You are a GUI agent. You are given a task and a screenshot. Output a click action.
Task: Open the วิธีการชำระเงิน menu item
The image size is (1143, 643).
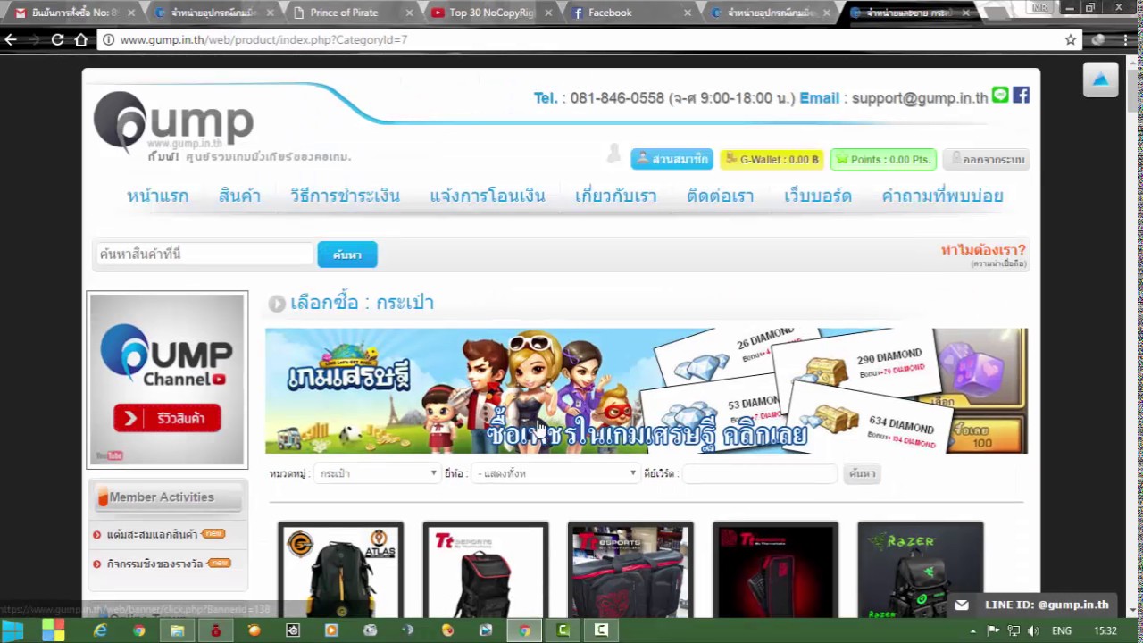[x=345, y=196]
